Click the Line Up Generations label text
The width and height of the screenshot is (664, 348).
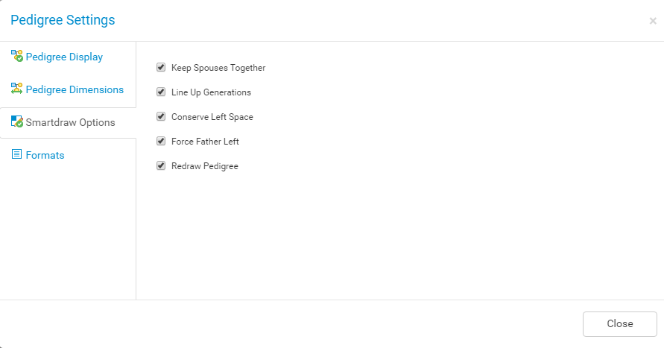[x=212, y=92]
